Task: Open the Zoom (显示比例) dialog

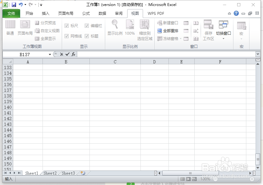Action: click(114, 30)
